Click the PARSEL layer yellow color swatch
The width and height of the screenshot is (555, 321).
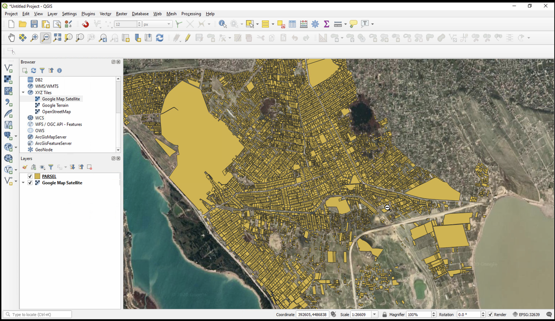[x=37, y=177]
